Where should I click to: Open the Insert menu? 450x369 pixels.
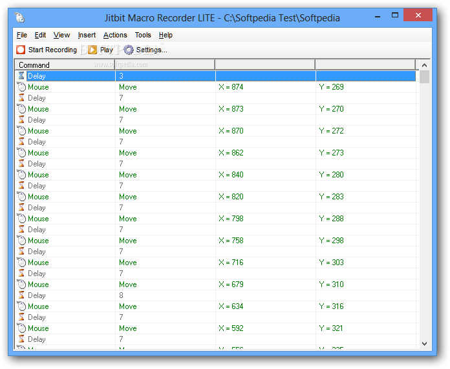[87, 35]
